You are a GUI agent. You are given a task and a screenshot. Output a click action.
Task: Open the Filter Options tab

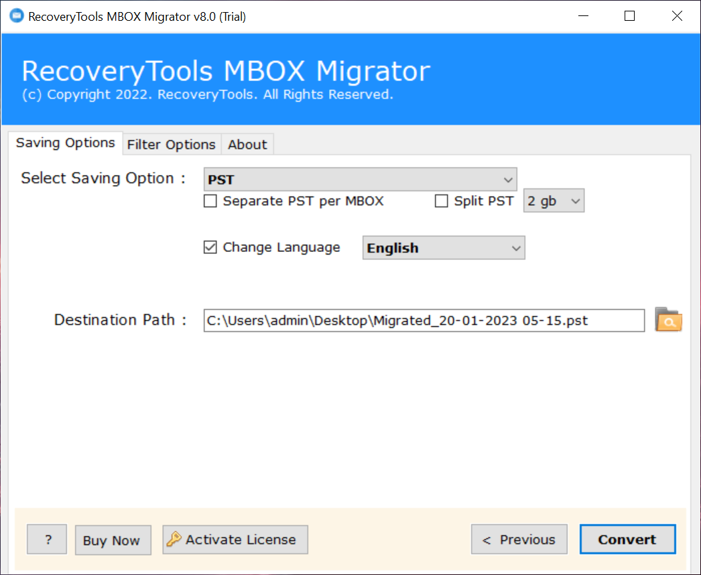pyautogui.click(x=171, y=145)
